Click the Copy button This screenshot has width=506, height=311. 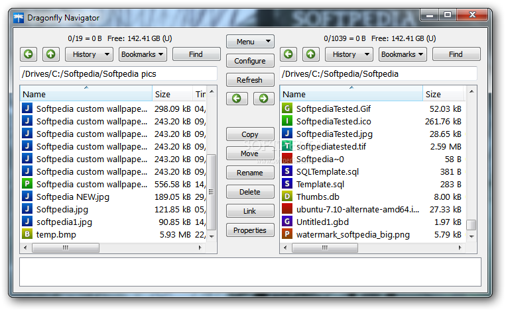(x=250, y=134)
